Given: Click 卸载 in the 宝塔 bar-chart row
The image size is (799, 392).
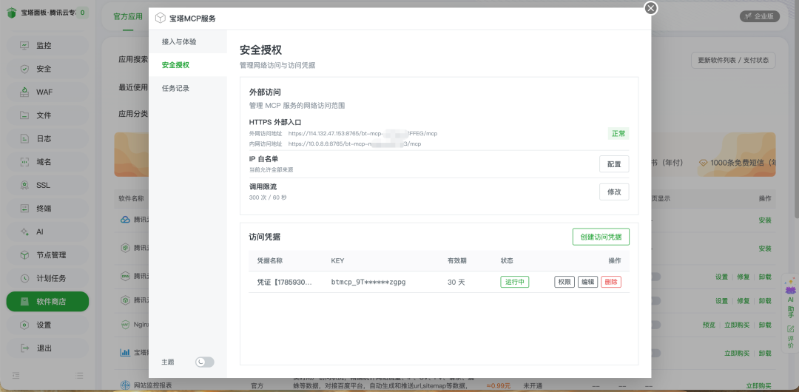Looking at the screenshot, I should point(765,353).
